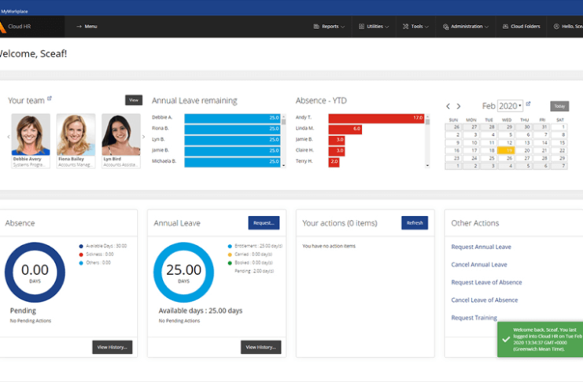The height and width of the screenshot is (382, 583).
Task: Click the MyWorkplace title text
Action: tap(14, 12)
